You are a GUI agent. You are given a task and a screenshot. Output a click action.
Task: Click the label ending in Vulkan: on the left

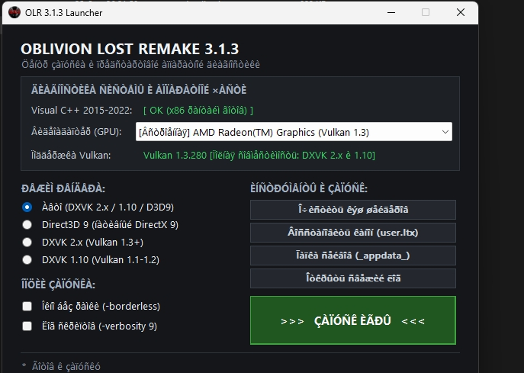coord(71,156)
